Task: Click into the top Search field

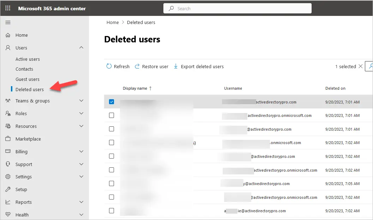Action: 237,8
